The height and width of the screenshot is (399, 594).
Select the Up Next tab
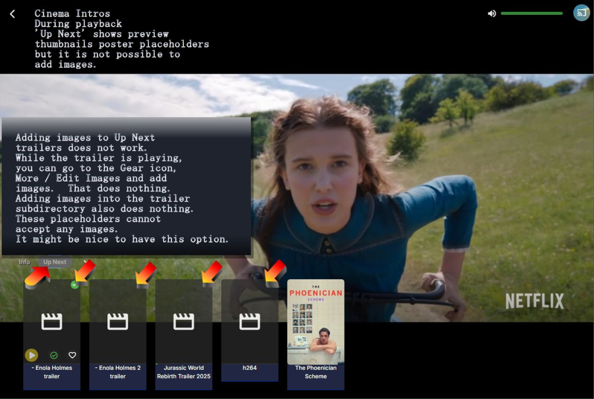[x=54, y=262]
